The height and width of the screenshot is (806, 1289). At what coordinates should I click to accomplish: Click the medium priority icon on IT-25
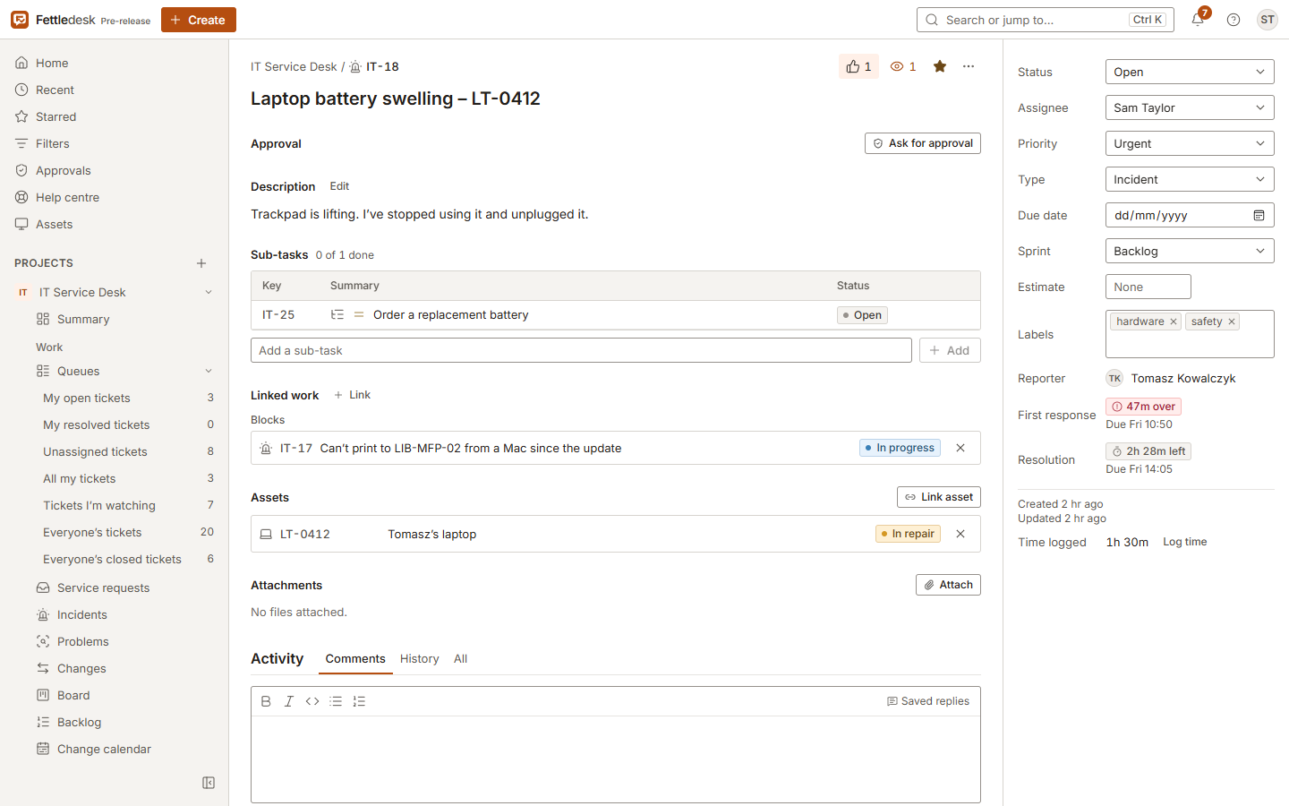point(359,314)
